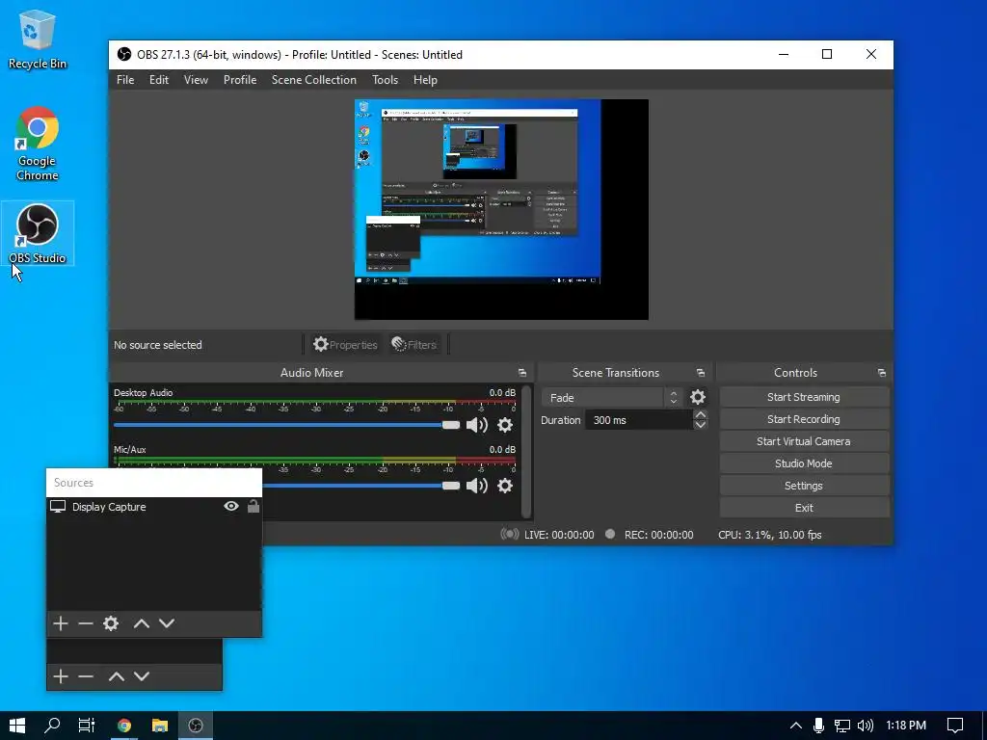Open the File menu
Screen dimensions: 987x740
[125, 80]
